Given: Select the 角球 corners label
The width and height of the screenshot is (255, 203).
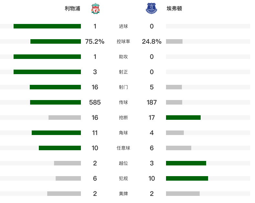Looking at the screenshot, I should pos(123,133).
